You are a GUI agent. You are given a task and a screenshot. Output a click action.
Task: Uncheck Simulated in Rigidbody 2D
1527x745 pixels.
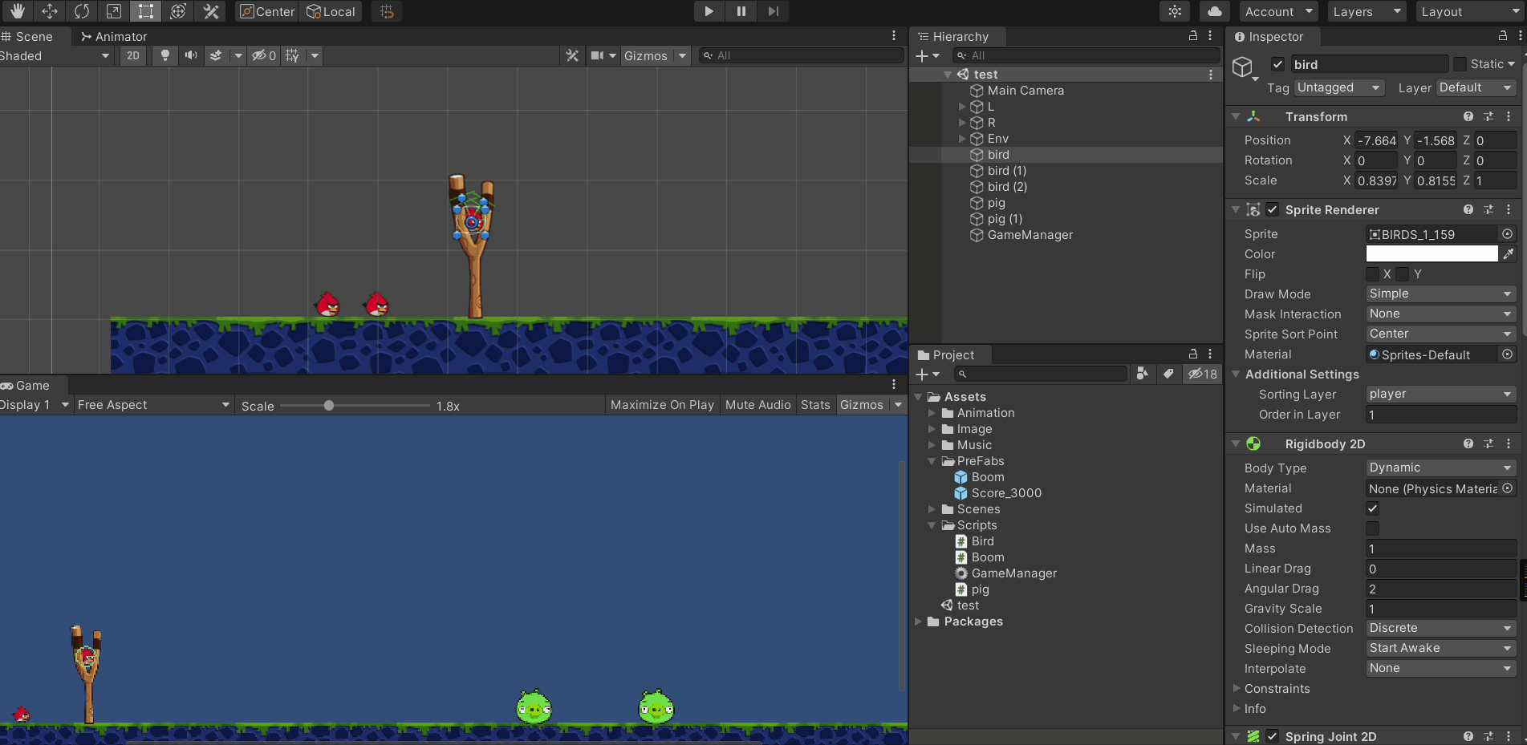click(1372, 508)
